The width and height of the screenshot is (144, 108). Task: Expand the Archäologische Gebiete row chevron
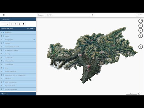point(1,50)
